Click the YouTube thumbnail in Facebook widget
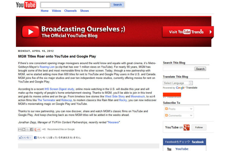The height and width of the screenshot is (151, 231). click(169, 149)
